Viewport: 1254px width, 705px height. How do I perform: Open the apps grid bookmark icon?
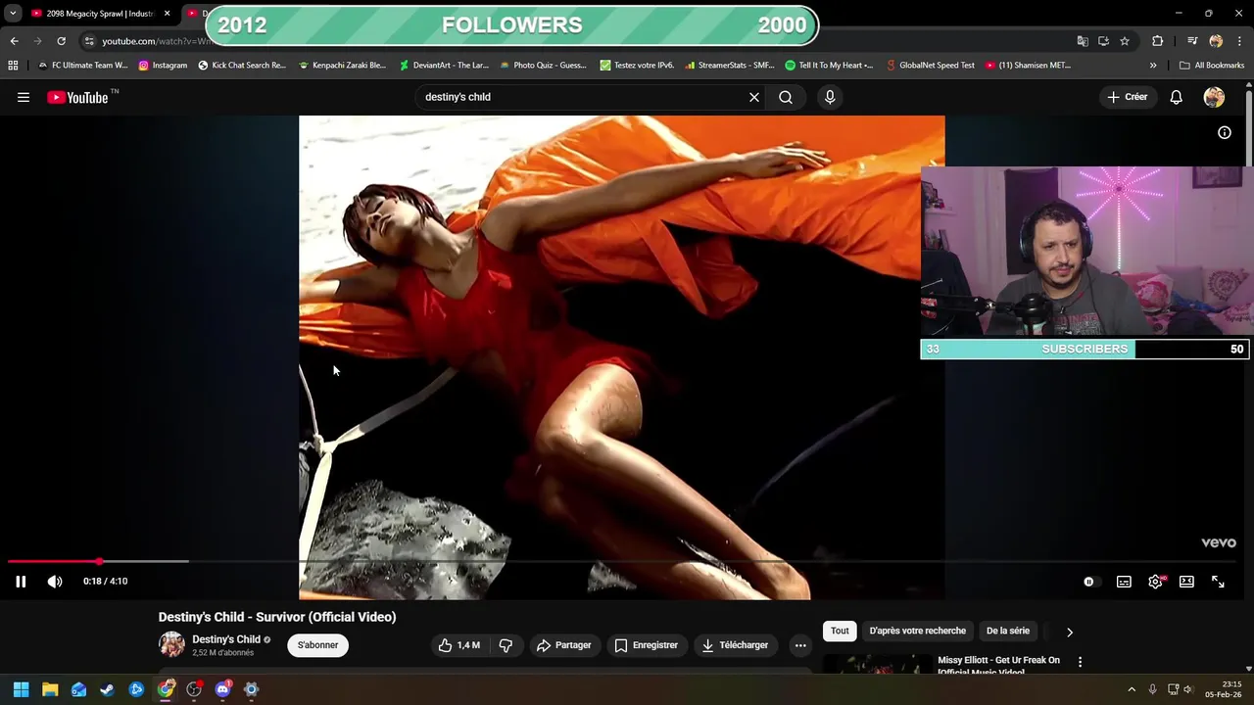(13, 66)
